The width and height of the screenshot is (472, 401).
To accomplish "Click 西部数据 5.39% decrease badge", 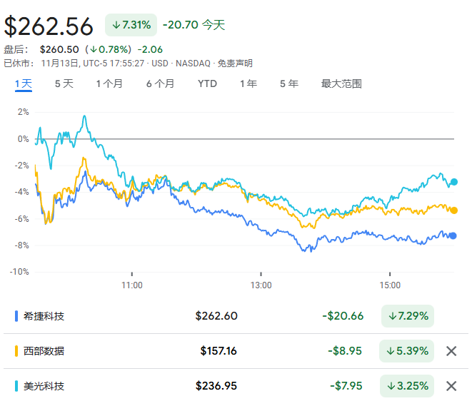I will (408, 351).
